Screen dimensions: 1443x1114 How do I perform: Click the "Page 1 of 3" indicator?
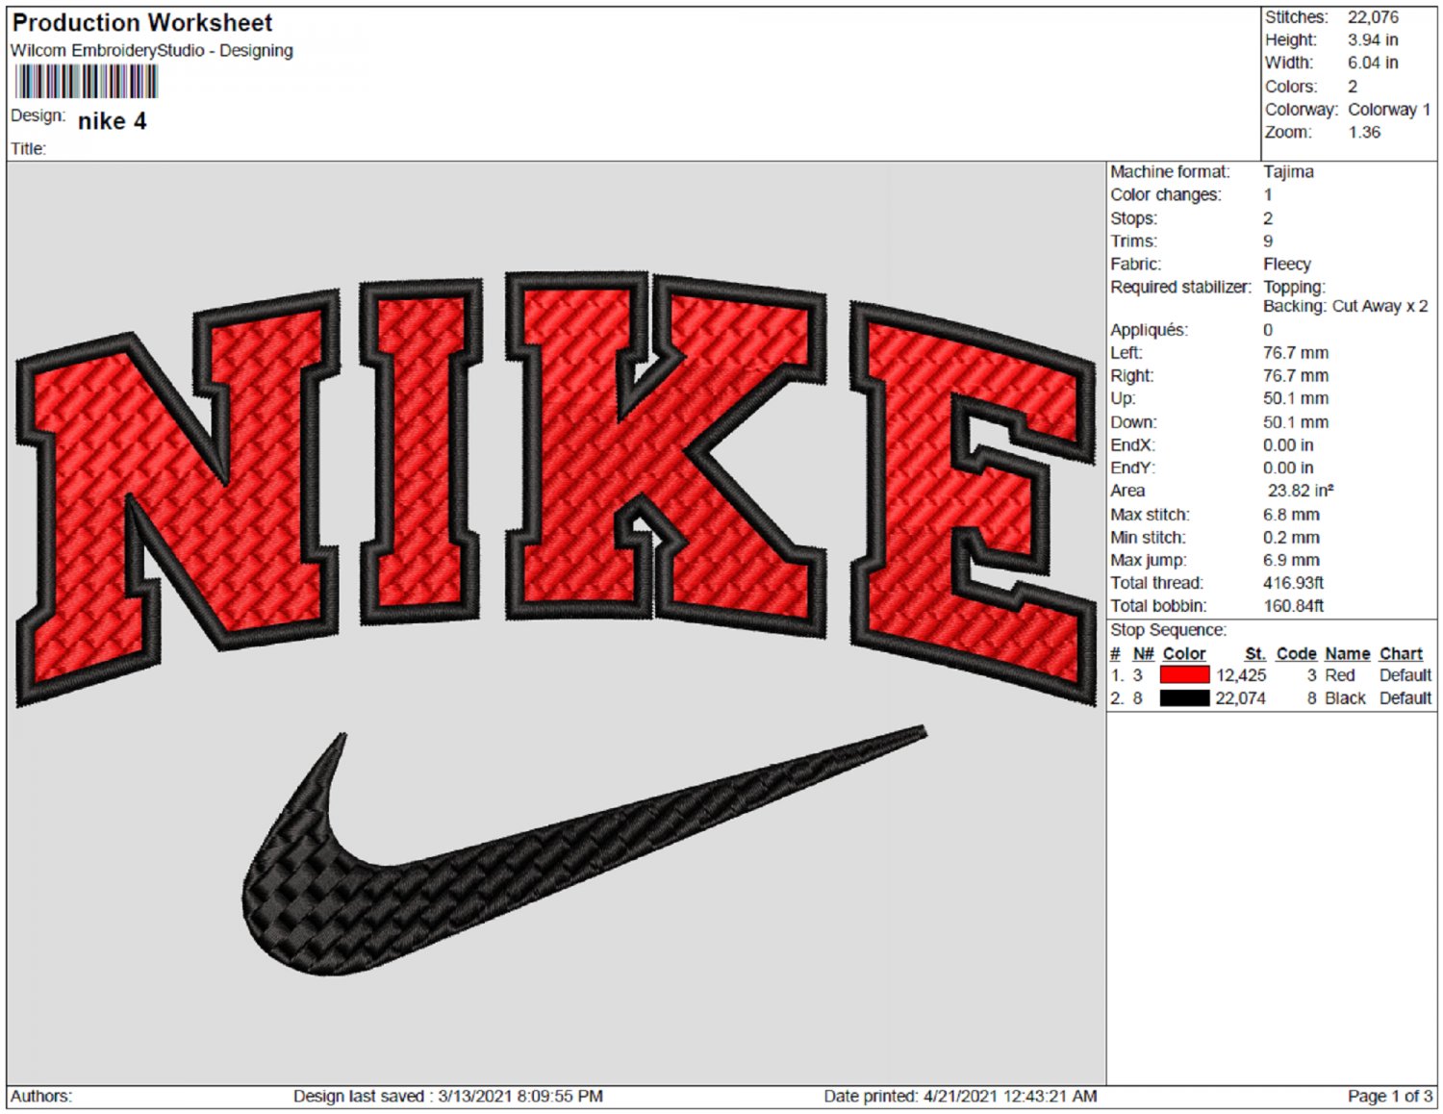click(x=1390, y=1097)
